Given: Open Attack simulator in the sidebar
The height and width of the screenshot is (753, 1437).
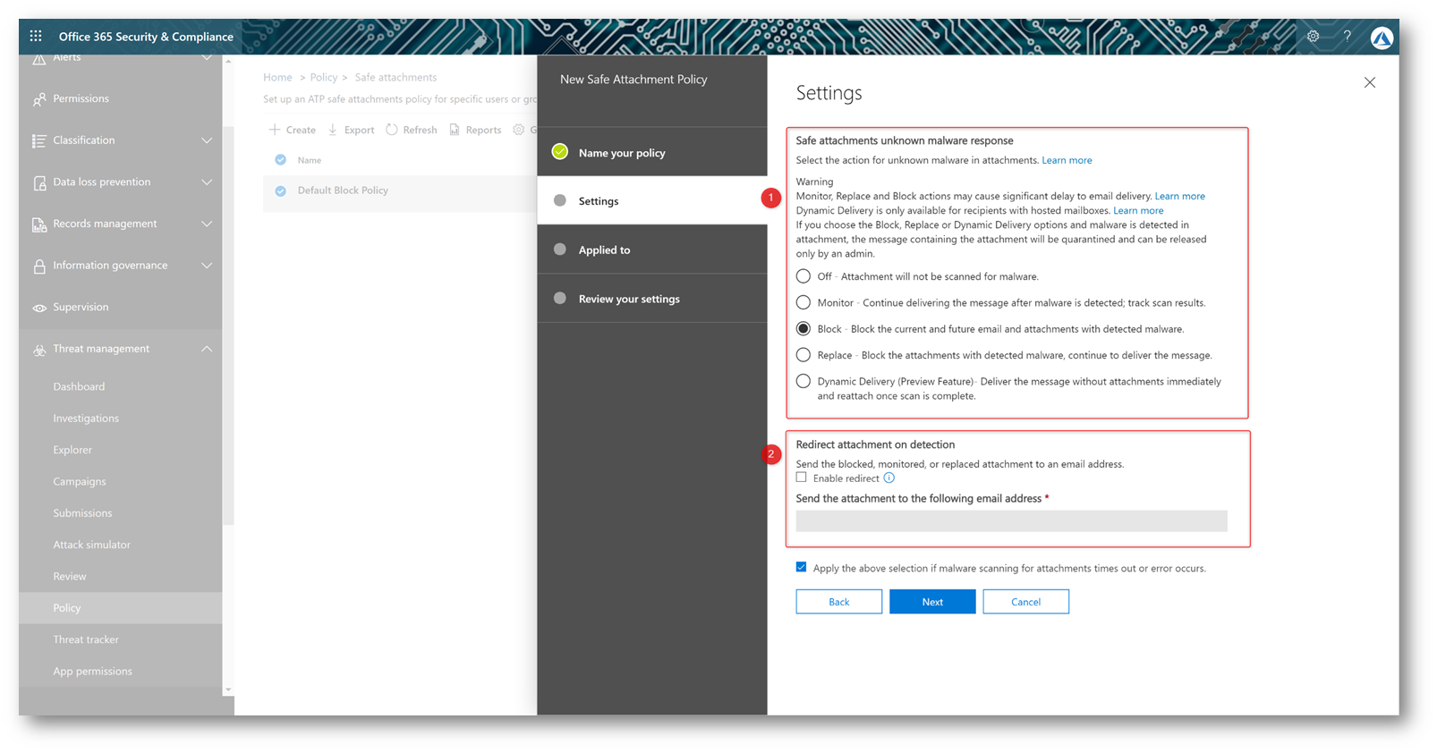Looking at the screenshot, I should coord(91,545).
